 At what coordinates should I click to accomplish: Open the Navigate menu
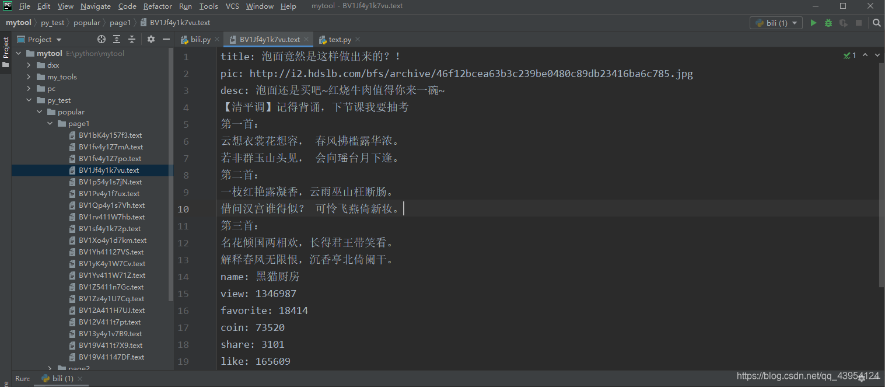pos(96,6)
